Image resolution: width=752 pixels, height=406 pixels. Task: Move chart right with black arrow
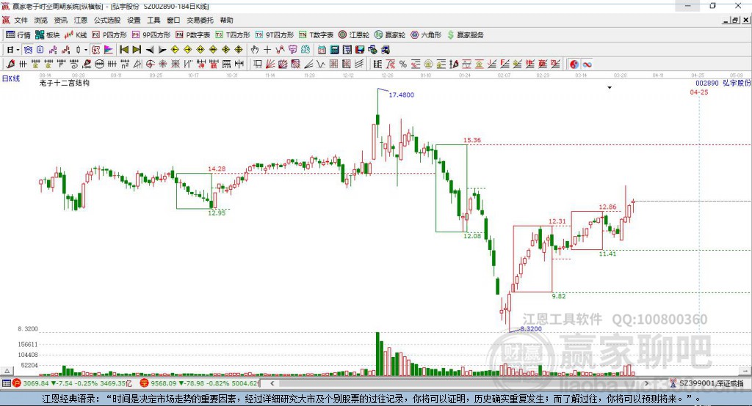[x=162, y=50]
